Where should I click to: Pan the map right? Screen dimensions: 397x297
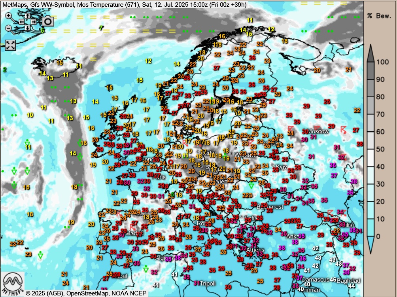(34, 22)
